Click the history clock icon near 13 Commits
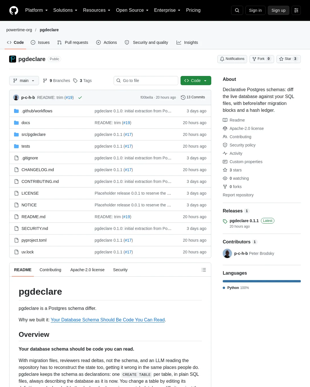 coord(183,97)
